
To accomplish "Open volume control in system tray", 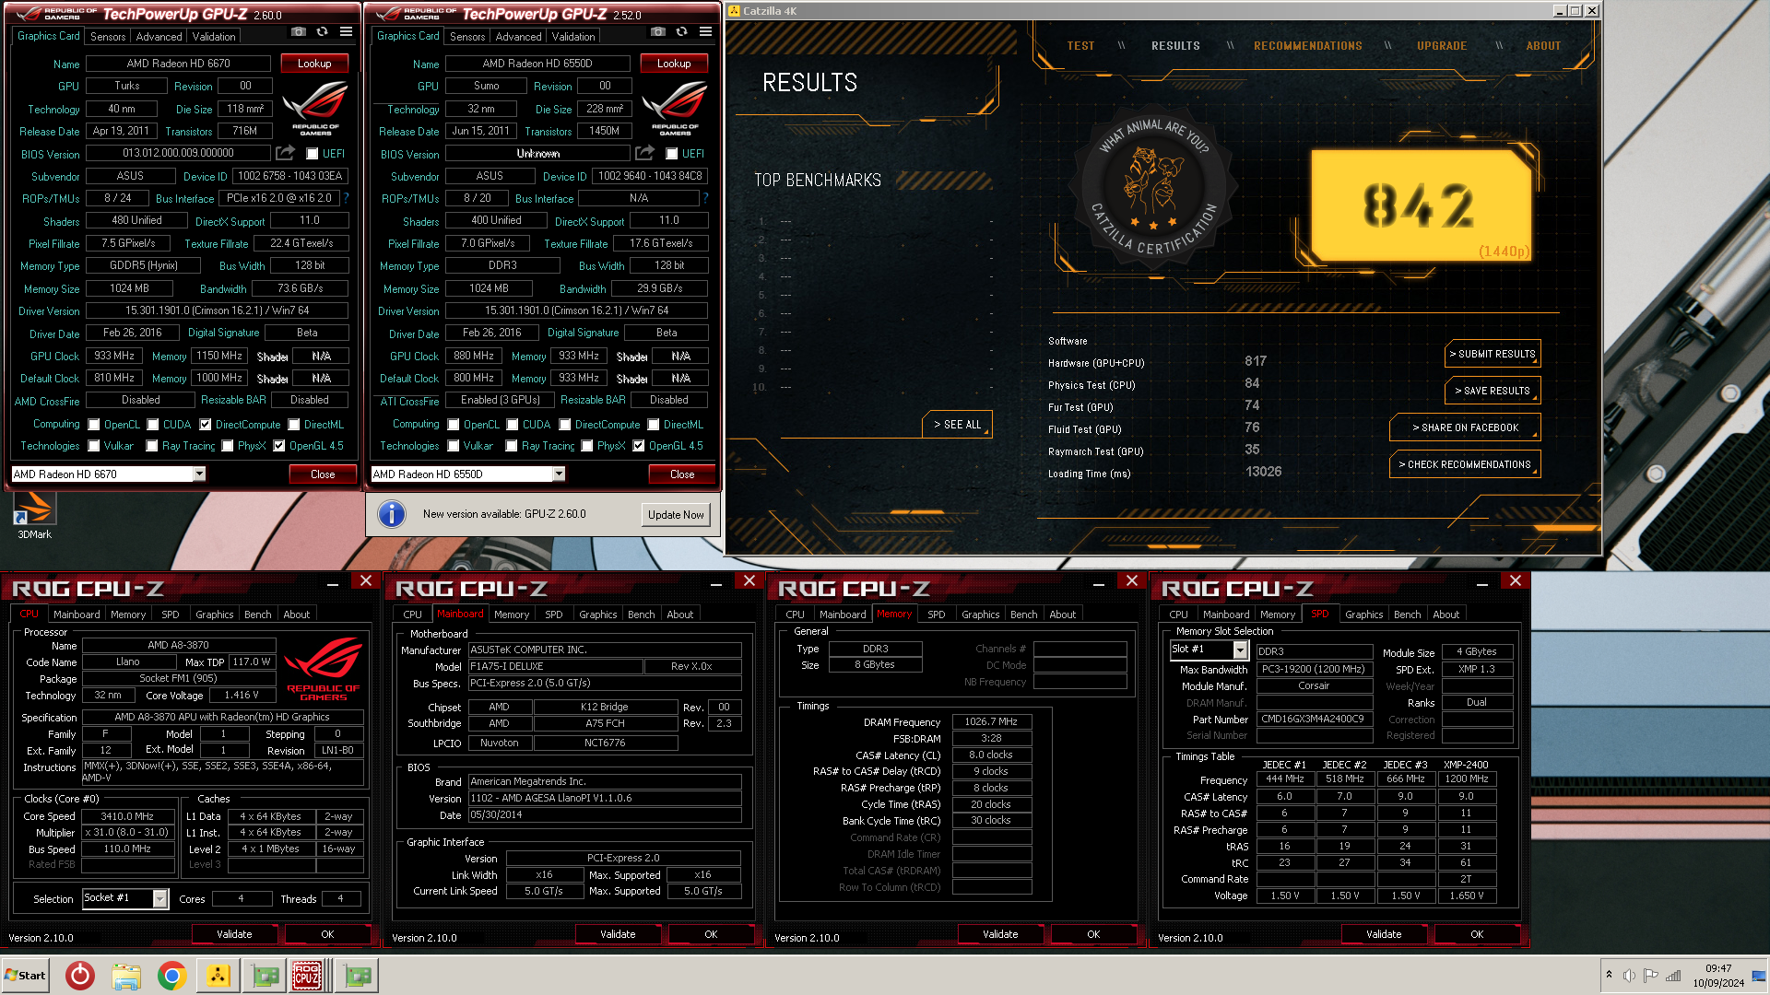I will click(x=1629, y=975).
